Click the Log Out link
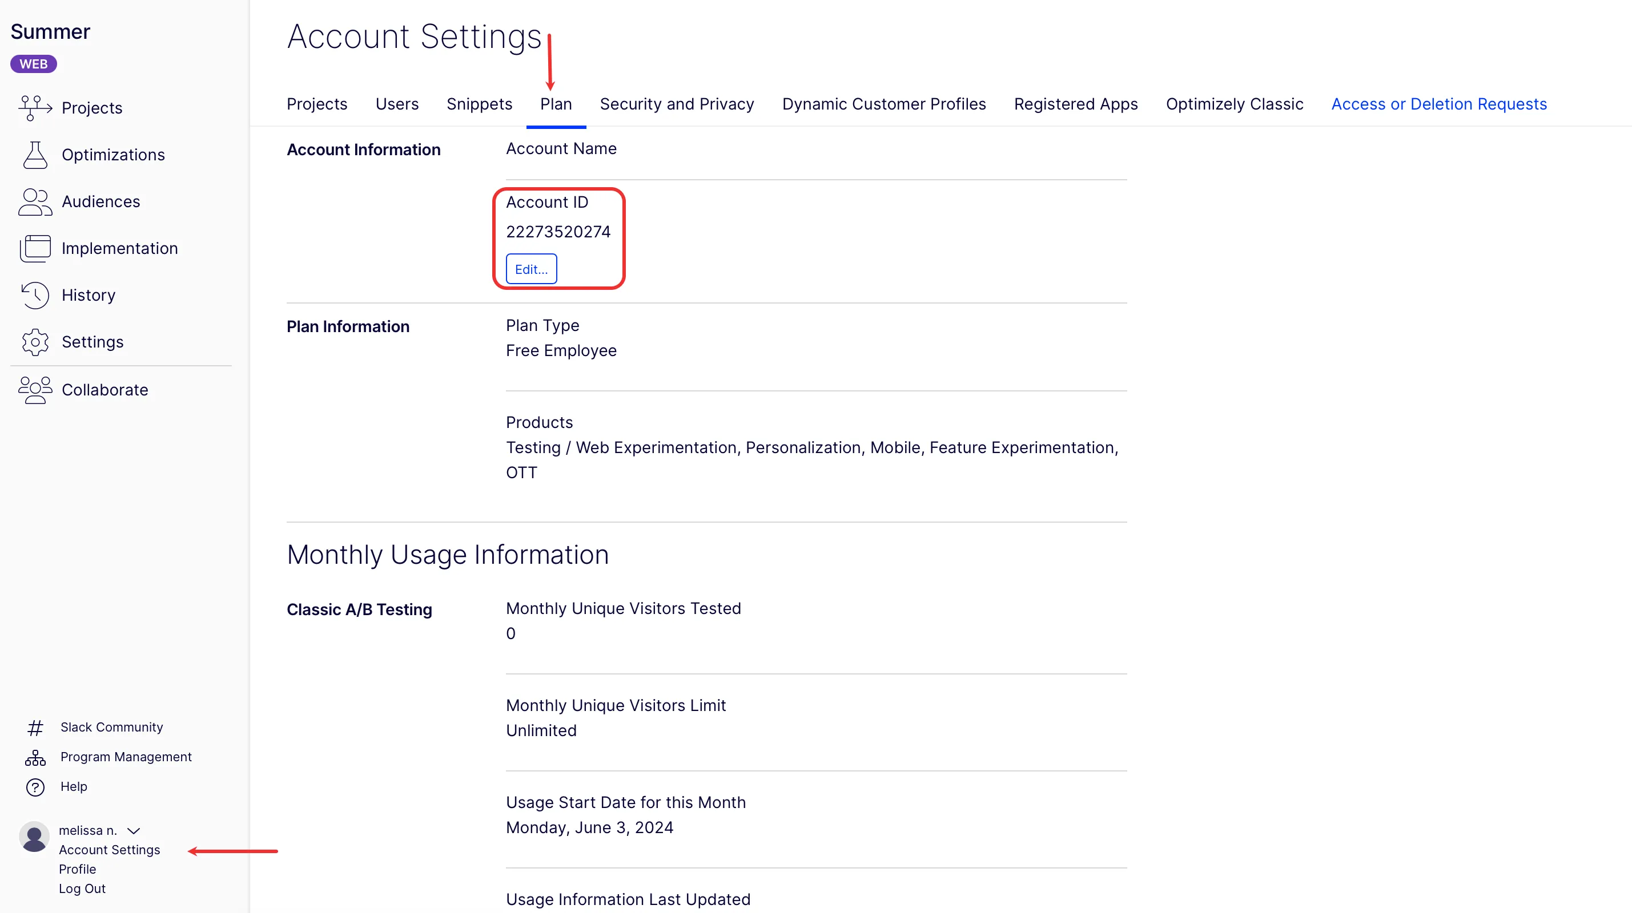1632x913 pixels. [x=82, y=888]
